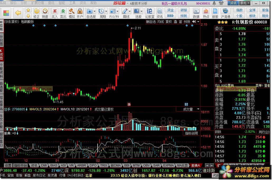Open the 扩展行情 menu
272x180 pixels.
[x=37, y=3]
